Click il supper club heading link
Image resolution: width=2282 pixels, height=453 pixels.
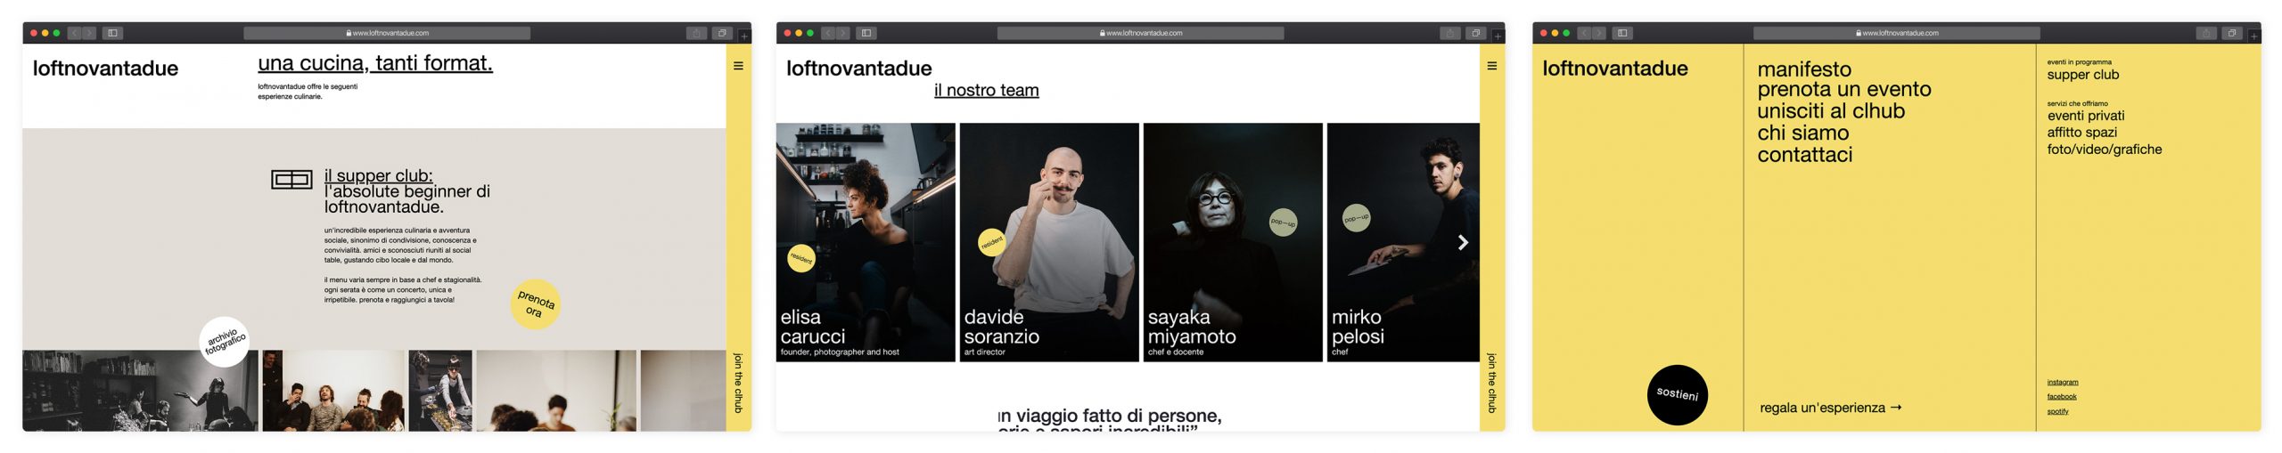tap(378, 175)
